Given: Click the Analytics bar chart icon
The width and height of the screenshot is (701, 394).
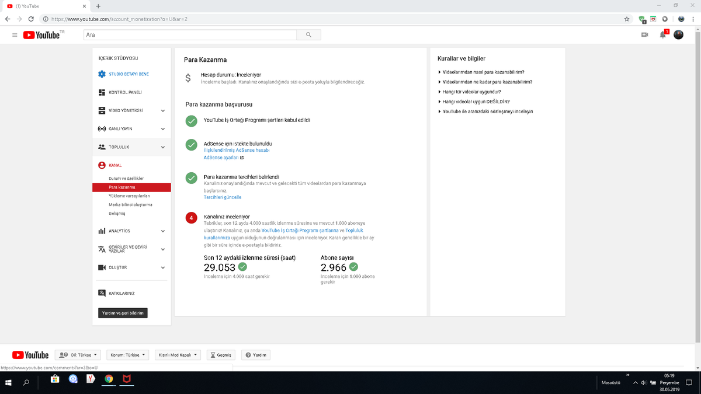Looking at the screenshot, I should tap(102, 231).
